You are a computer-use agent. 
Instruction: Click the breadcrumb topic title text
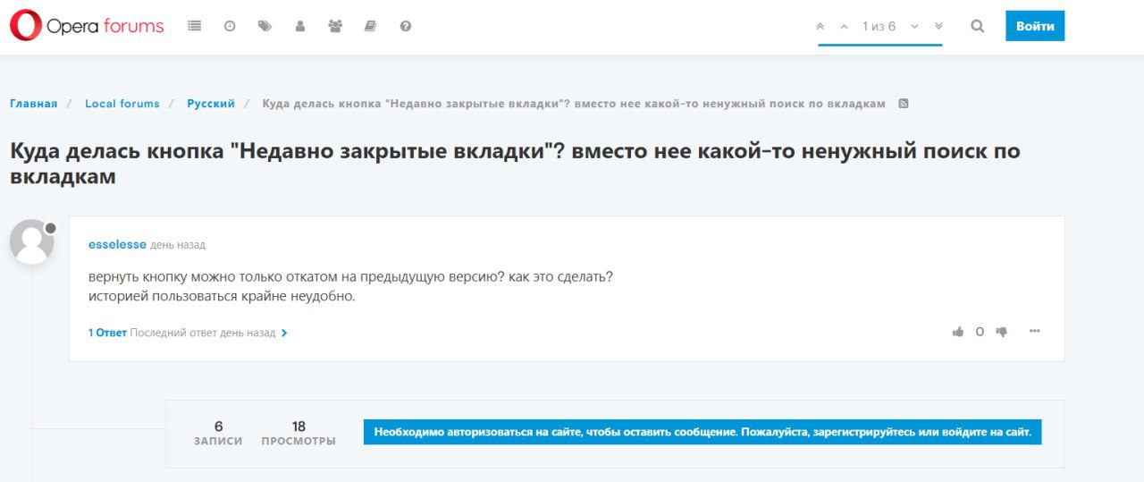[574, 104]
